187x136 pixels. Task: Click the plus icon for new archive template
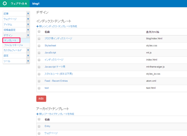click(37, 114)
